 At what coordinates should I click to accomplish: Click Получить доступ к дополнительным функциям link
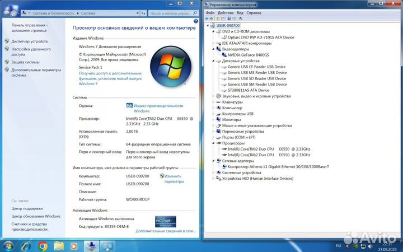coord(110,78)
